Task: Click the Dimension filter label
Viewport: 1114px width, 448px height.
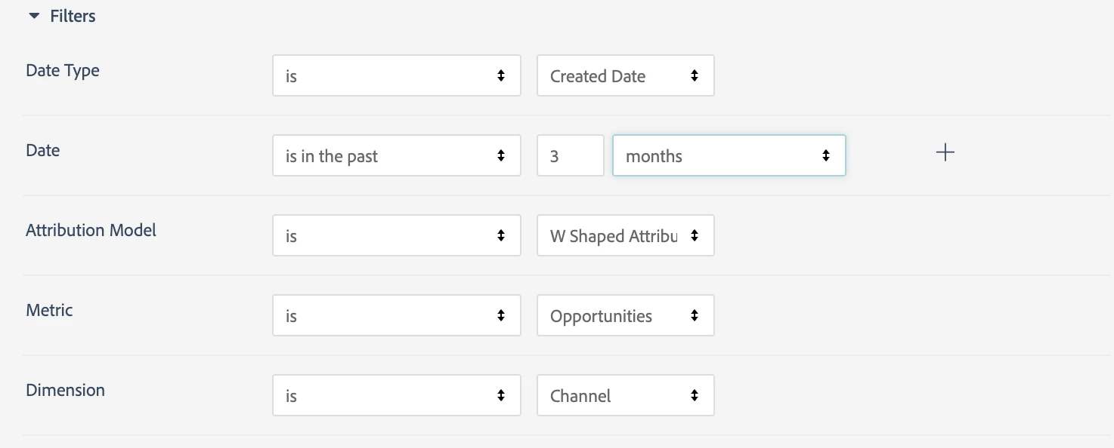Action: click(x=65, y=391)
